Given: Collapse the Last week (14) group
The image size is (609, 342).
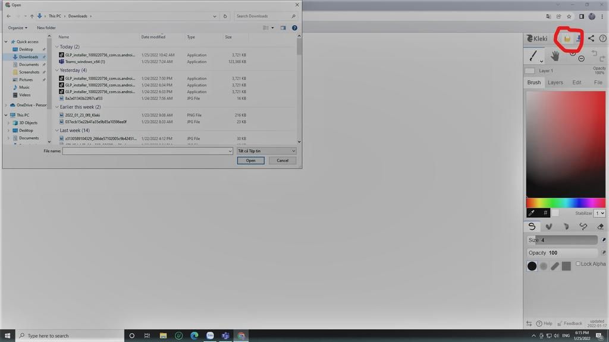Looking at the screenshot, I should [x=57, y=131].
